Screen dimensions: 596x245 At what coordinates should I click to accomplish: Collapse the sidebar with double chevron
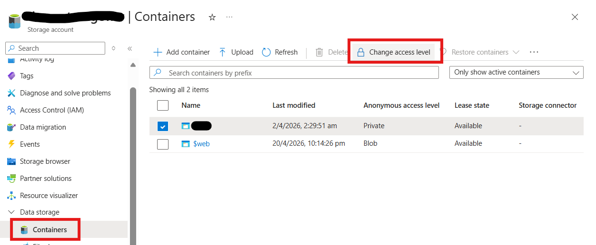click(129, 48)
